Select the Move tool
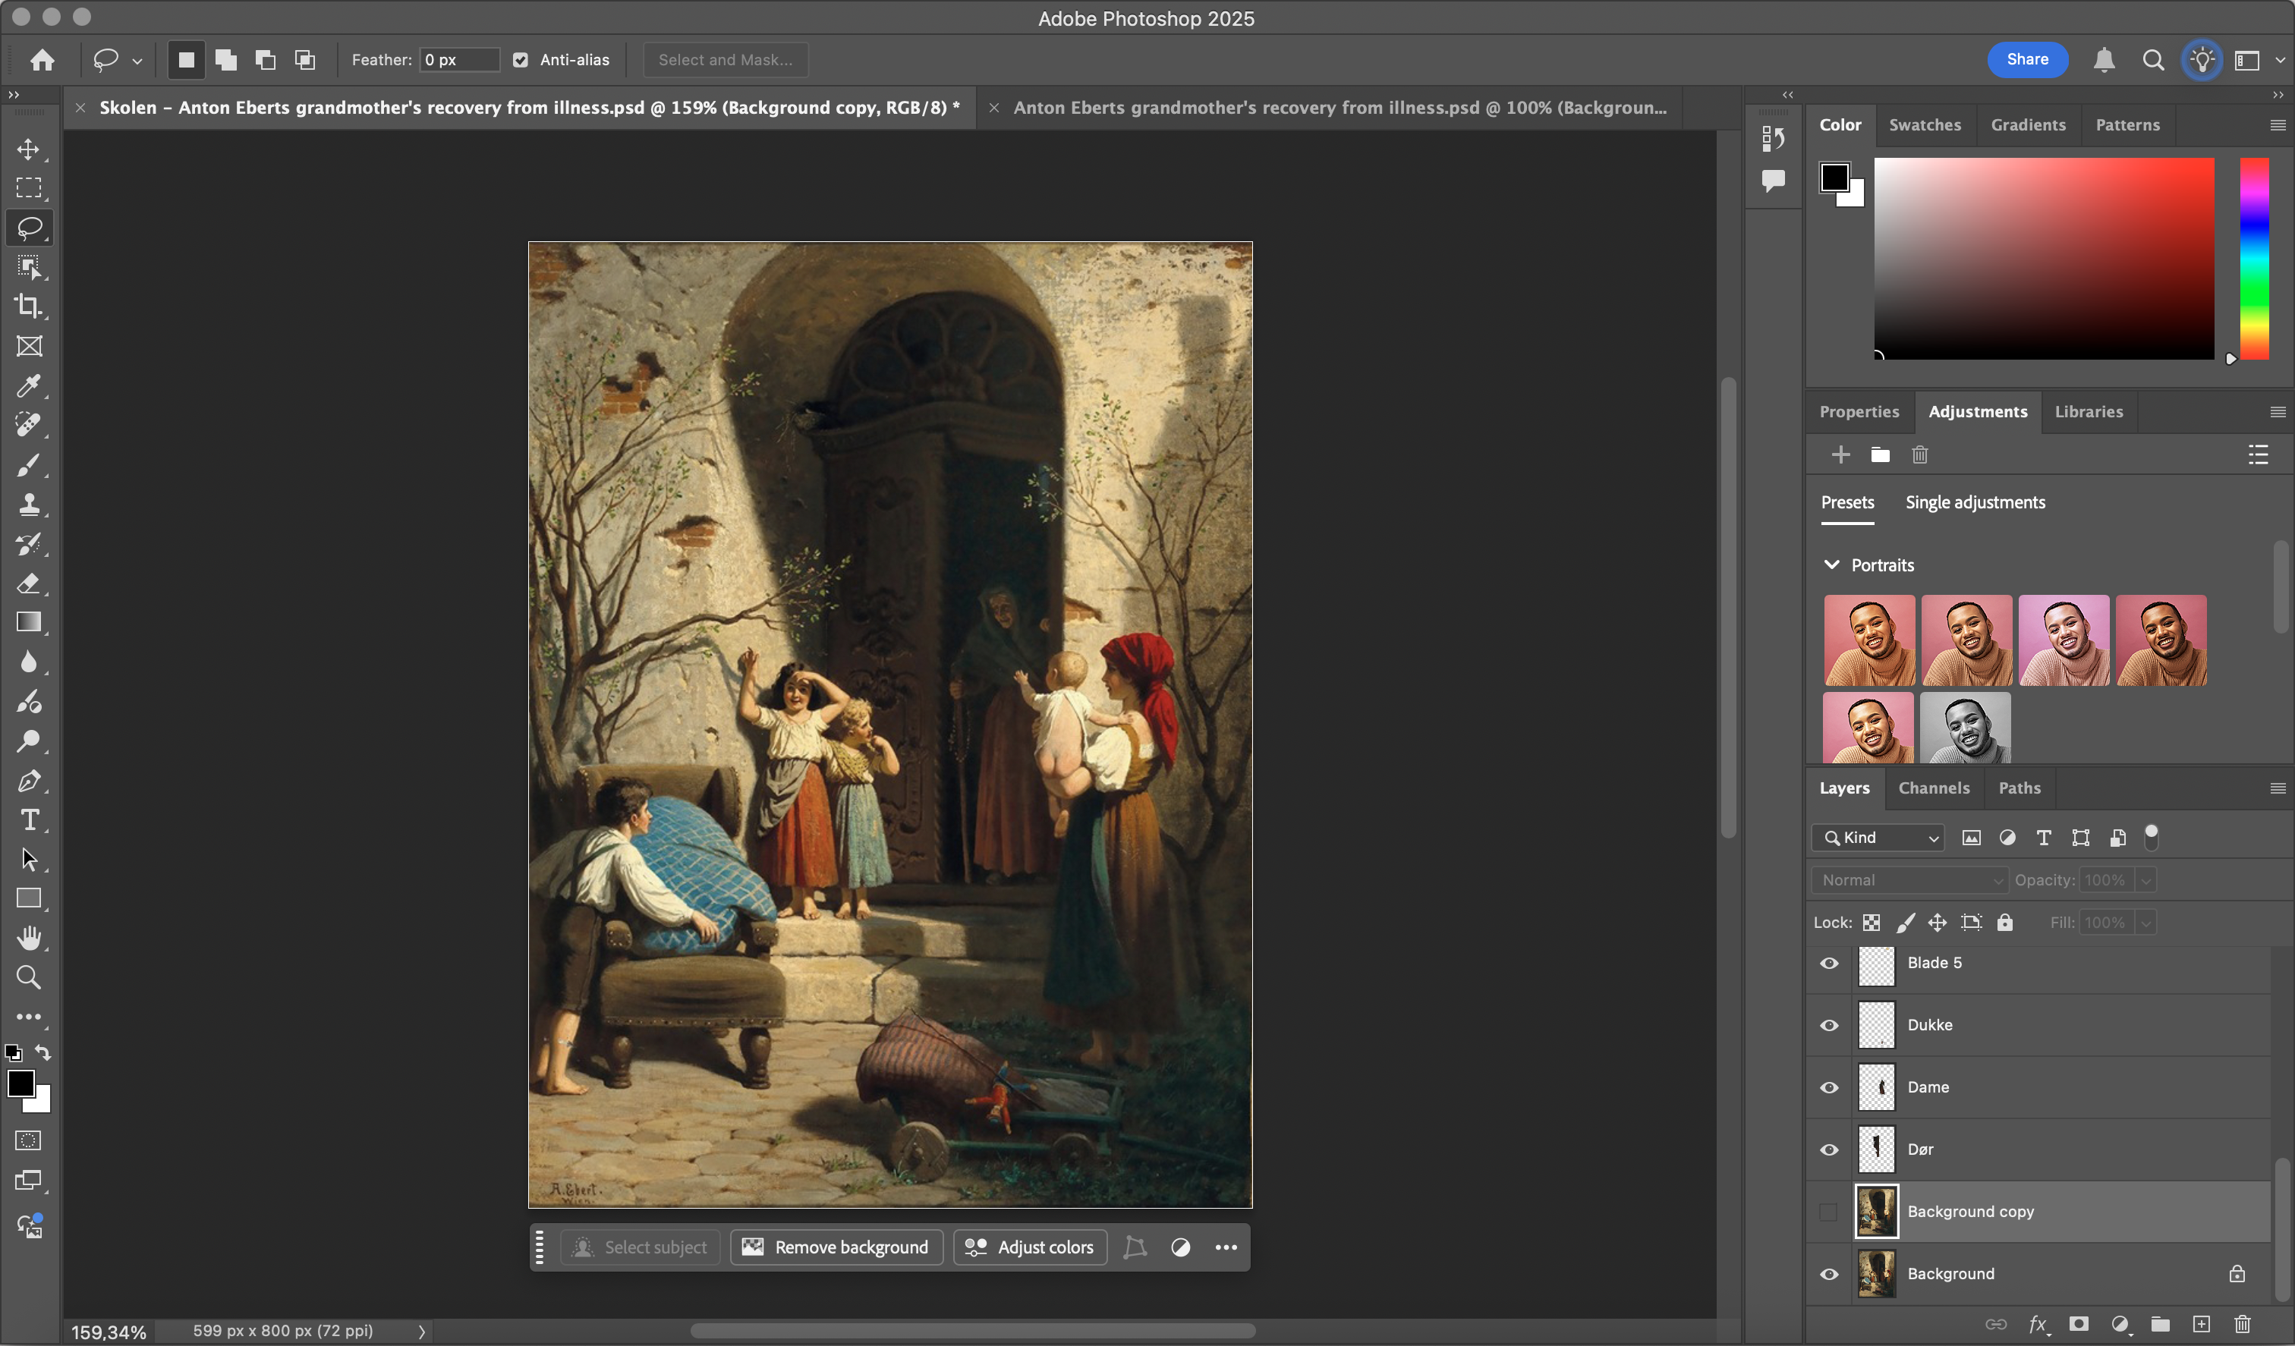The width and height of the screenshot is (2295, 1346). (x=28, y=149)
